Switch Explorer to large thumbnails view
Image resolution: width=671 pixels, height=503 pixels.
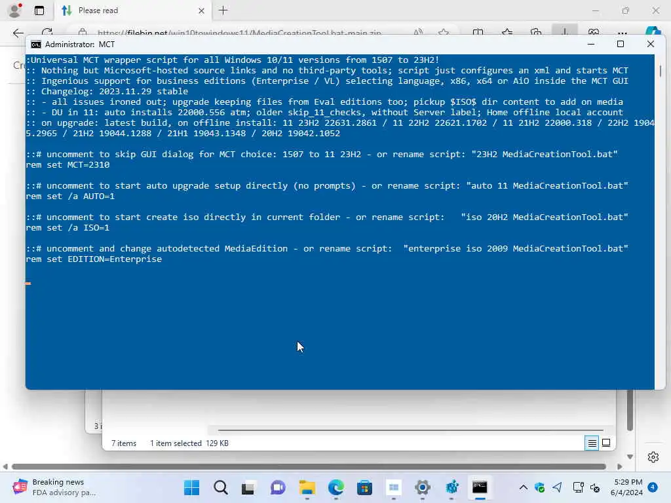coord(606,443)
